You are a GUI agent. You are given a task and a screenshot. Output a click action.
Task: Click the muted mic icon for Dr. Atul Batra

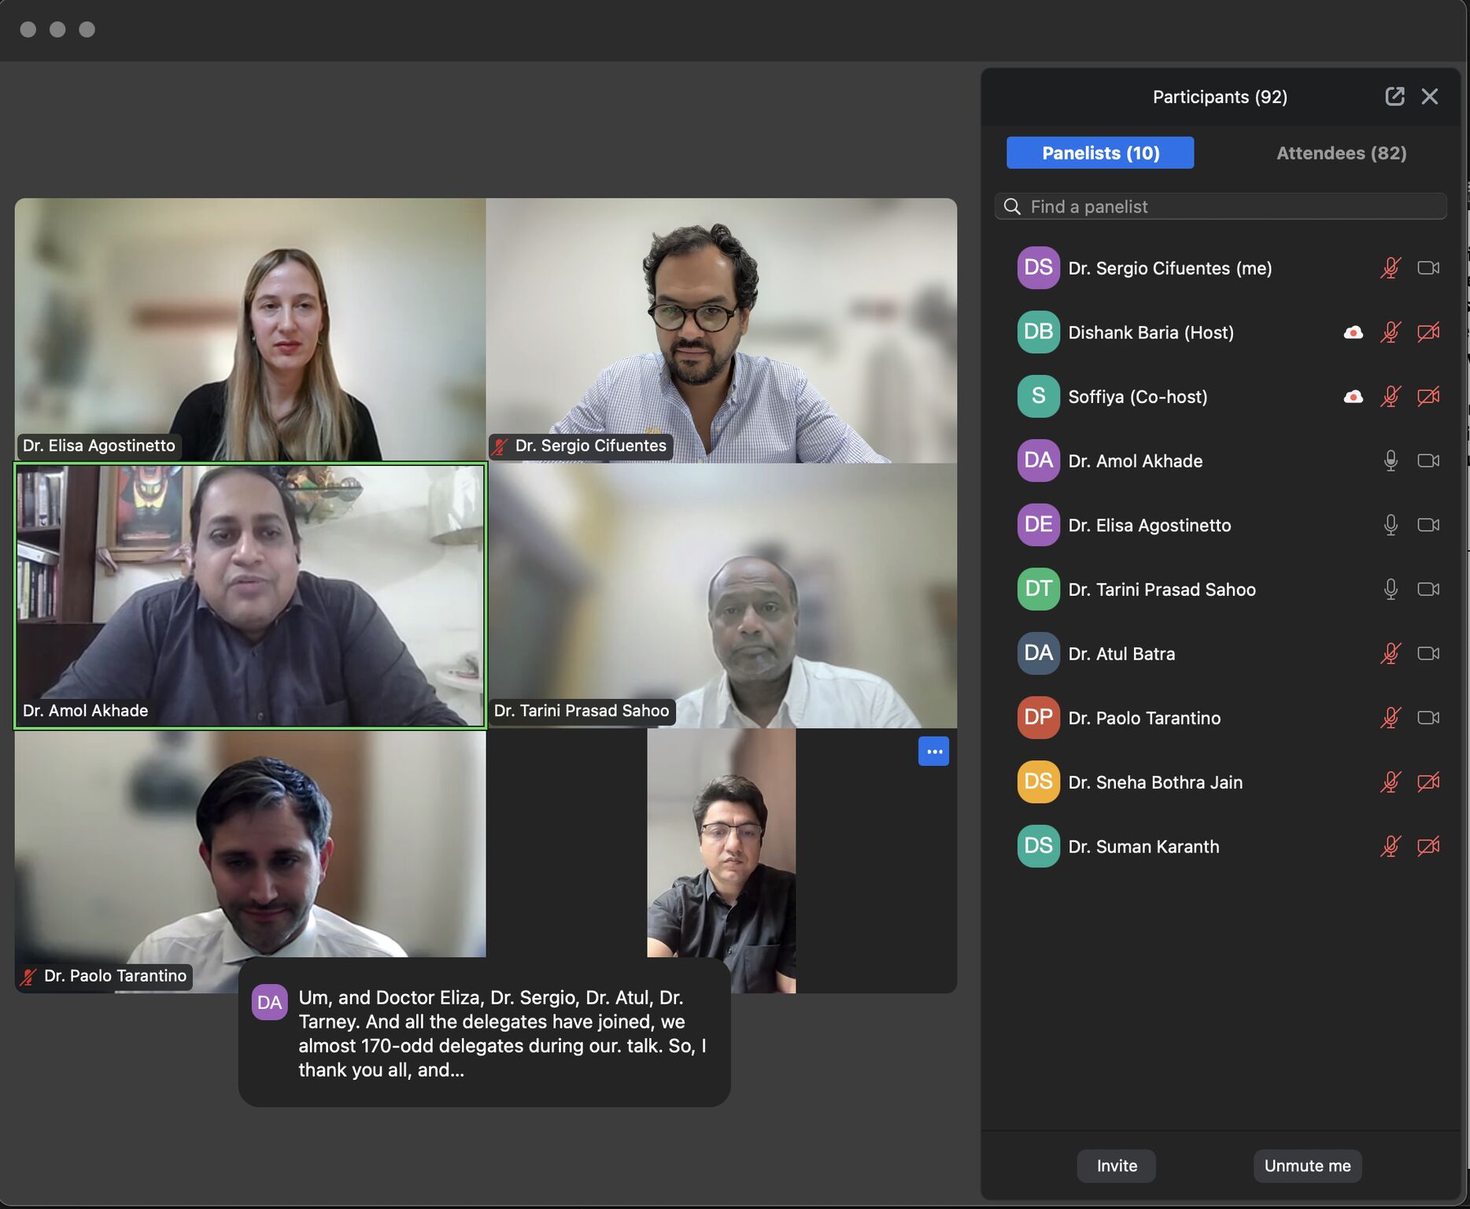[x=1391, y=654]
